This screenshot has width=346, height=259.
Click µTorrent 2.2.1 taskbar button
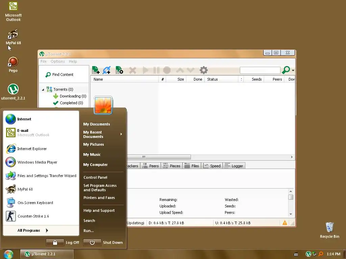(47, 254)
